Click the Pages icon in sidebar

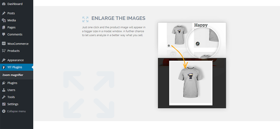point(4,27)
